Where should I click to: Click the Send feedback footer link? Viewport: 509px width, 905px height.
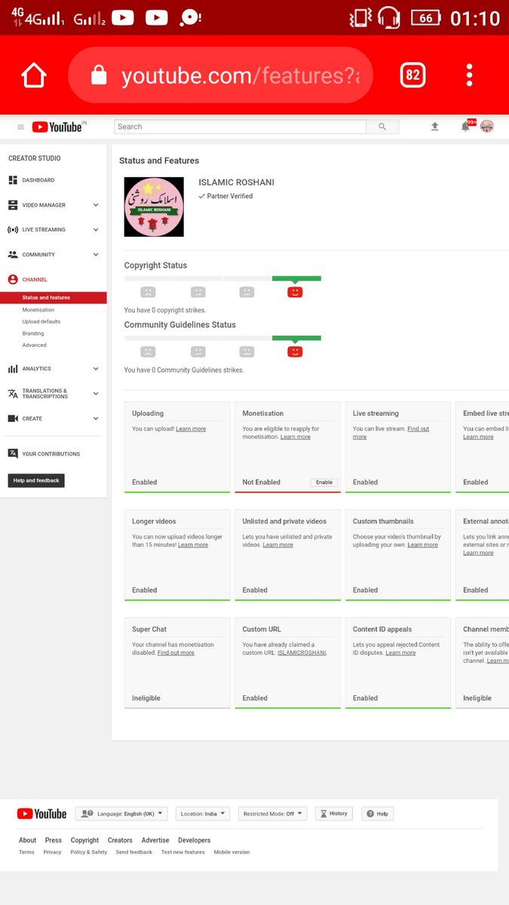134,852
